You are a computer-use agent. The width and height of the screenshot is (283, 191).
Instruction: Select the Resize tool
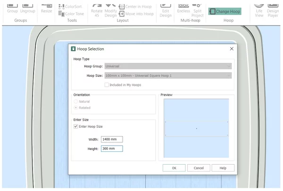click(x=46, y=8)
